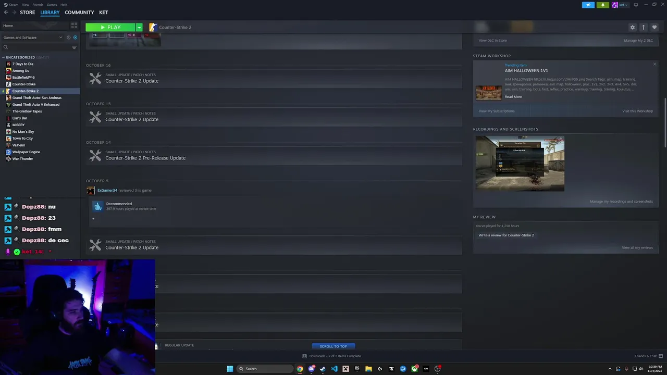667x375 pixels.
Task: Click Visit this Workshop link
Action: pos(637,111)
